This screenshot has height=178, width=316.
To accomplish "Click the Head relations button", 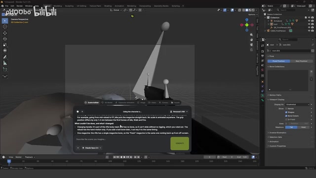I will click(303, 128).
